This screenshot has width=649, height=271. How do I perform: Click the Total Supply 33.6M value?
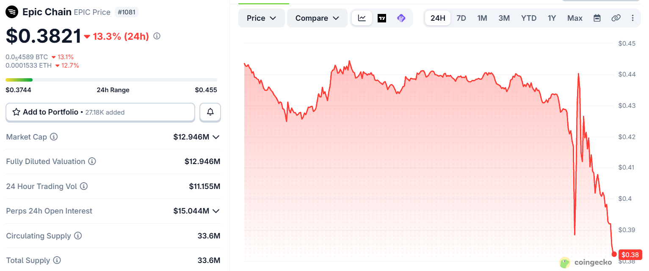pyautogui.click(x=209, y=260)
